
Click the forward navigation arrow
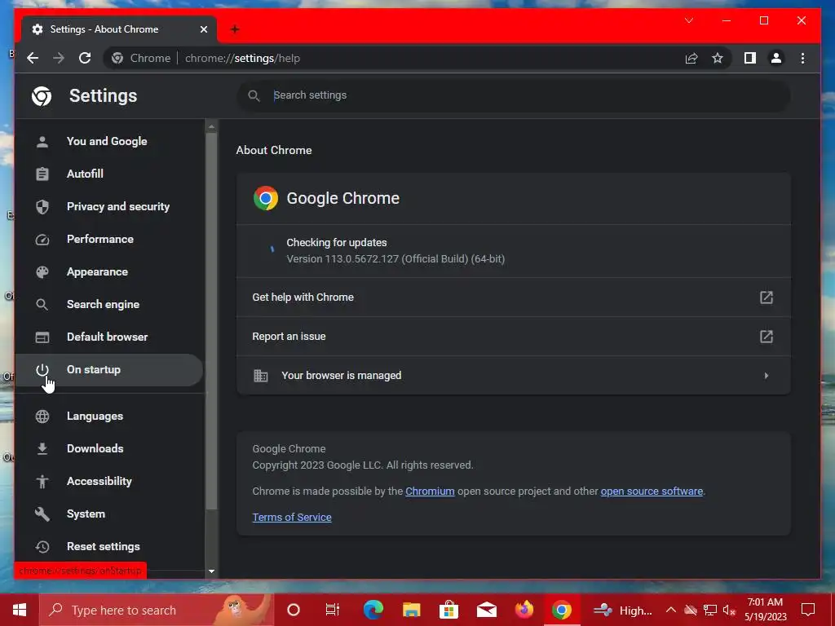[59, 58]
